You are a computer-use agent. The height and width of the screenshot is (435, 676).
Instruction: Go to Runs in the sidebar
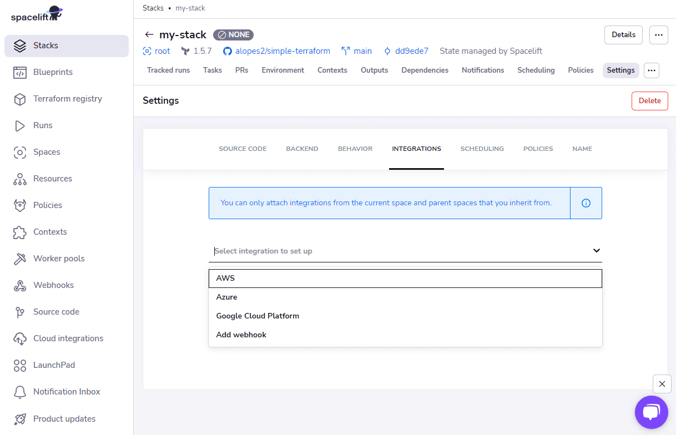point(67,125)
